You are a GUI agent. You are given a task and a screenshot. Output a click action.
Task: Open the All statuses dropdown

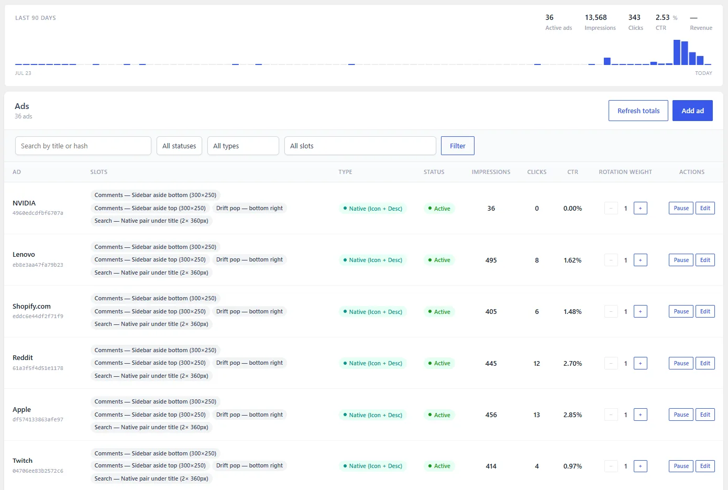[179, 146]
